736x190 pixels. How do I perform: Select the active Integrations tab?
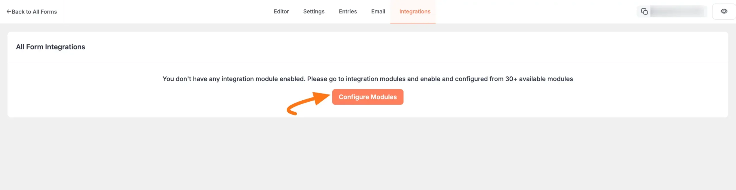[415, 11]
